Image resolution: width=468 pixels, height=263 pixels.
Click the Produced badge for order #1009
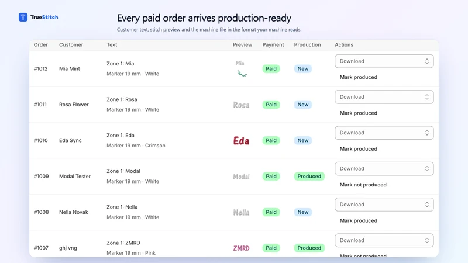(x=309, y=176)
